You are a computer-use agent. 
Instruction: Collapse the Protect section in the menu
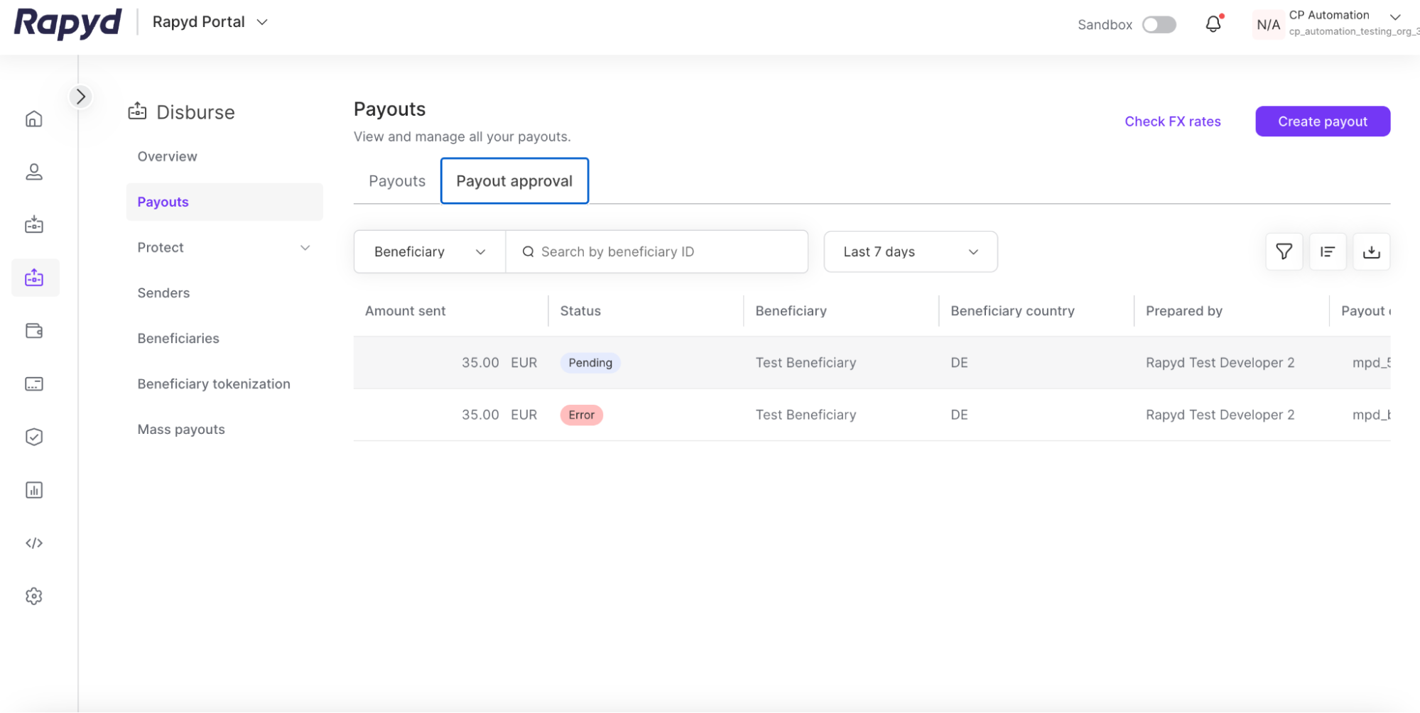(305, 248)
